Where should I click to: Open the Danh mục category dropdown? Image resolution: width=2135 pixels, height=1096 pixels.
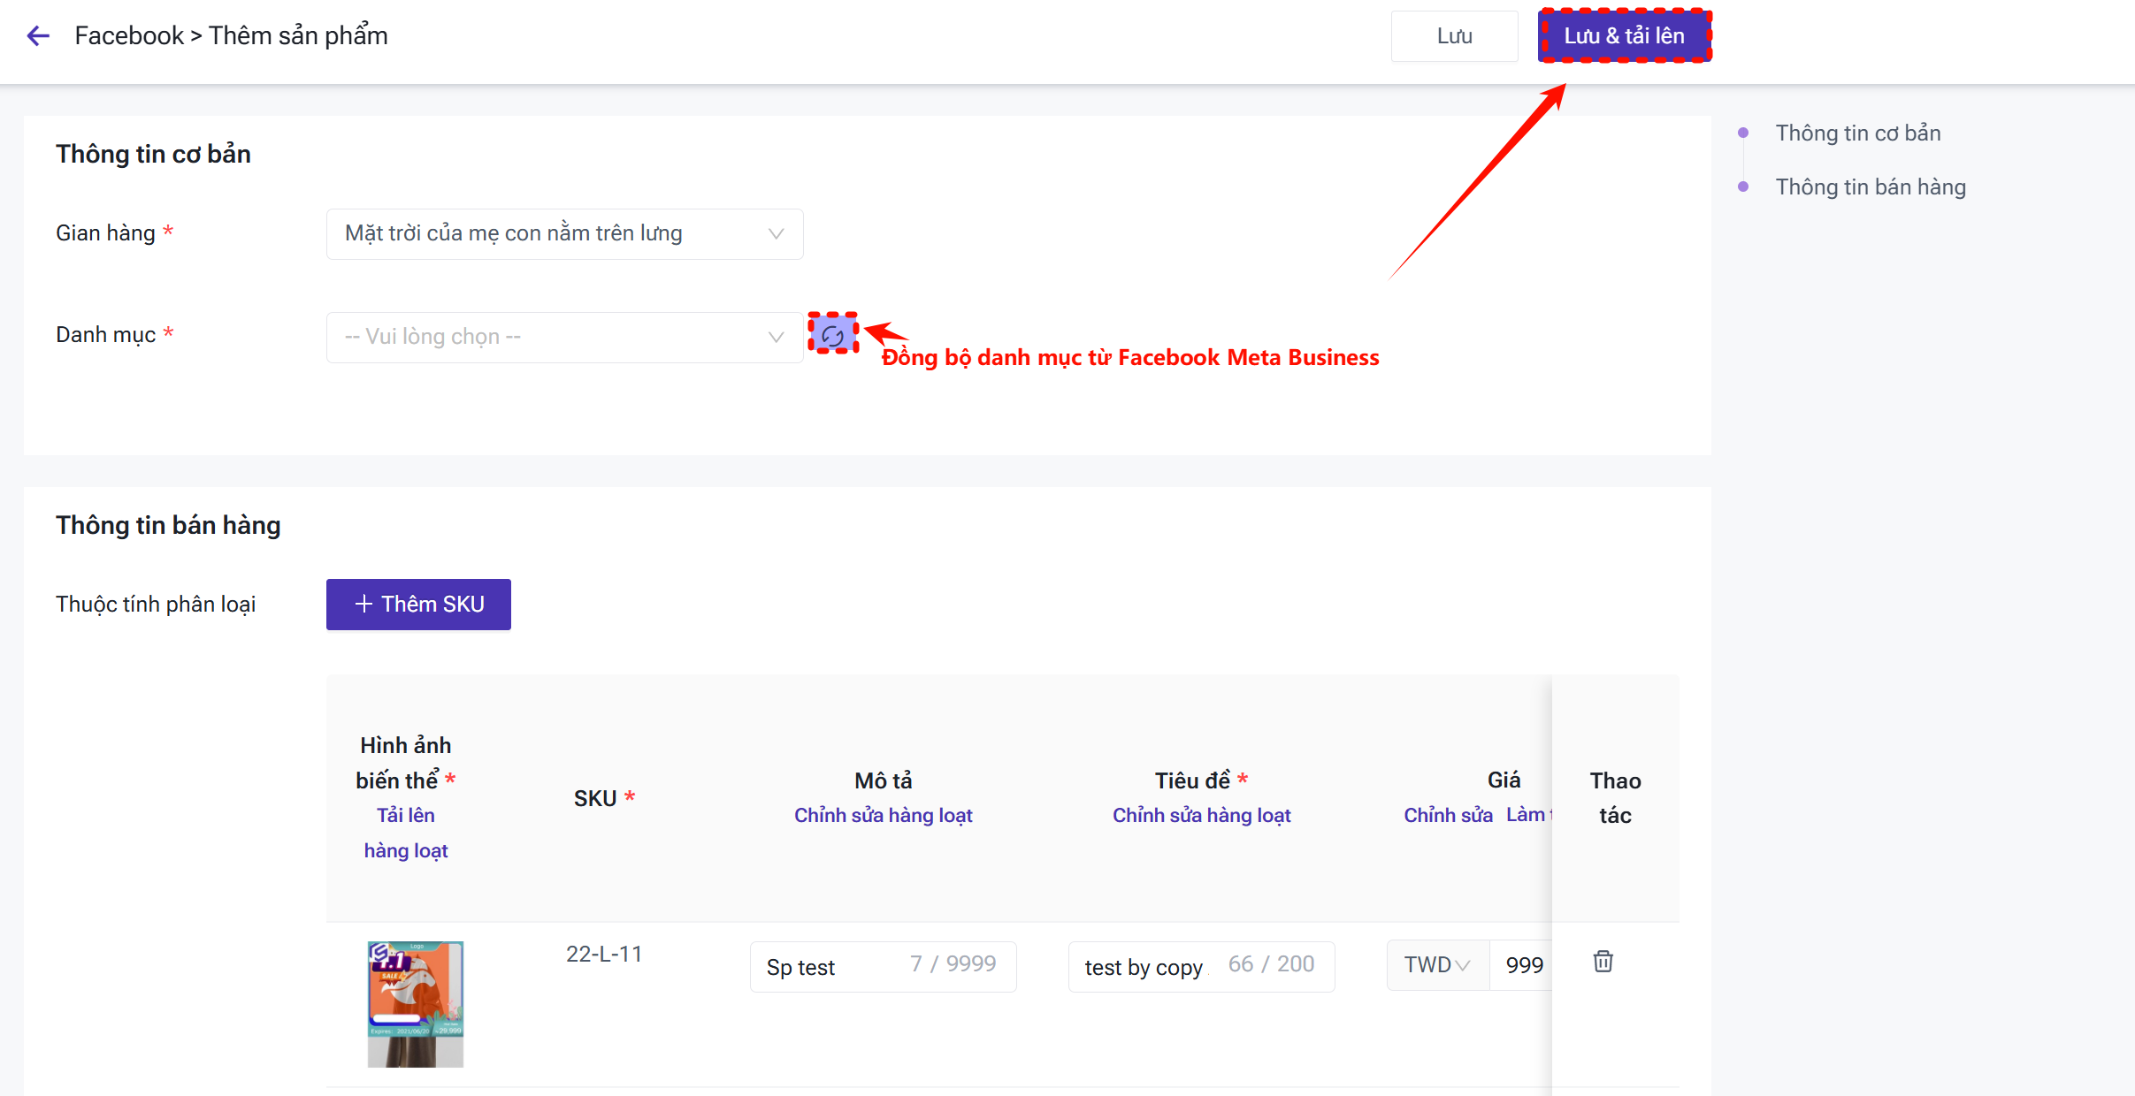[x=564, y=337]
